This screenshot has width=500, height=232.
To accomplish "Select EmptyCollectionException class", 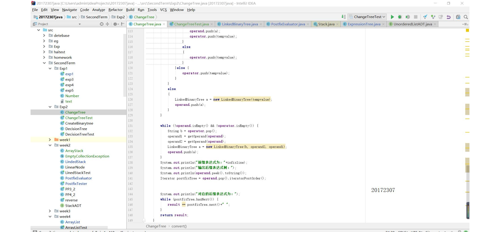I will pos(87,156).
